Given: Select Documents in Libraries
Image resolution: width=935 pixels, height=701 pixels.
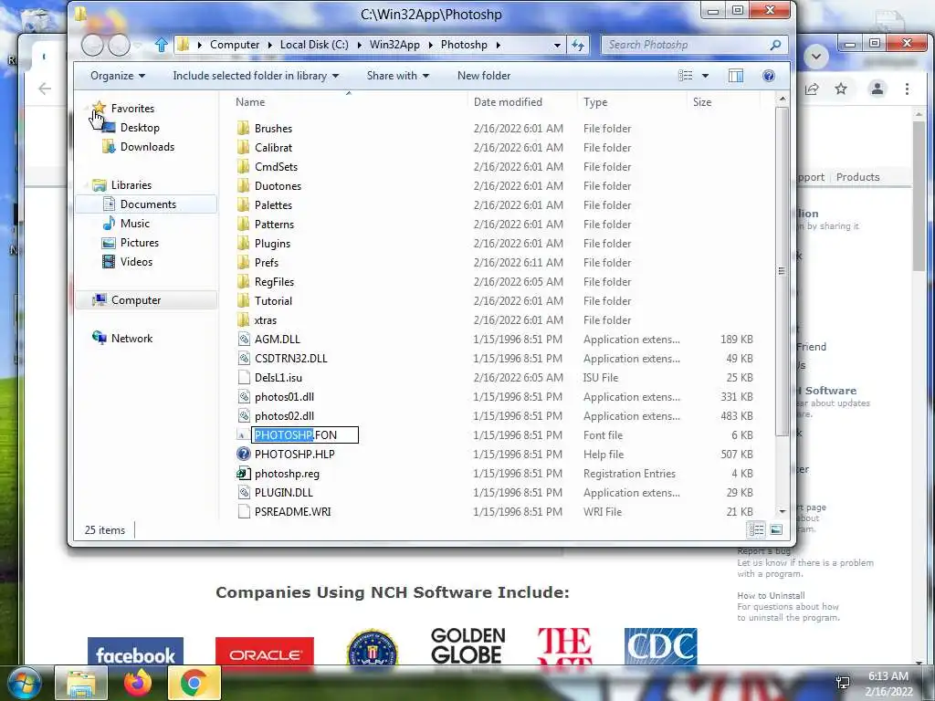Looking at the screenshot, I should pos(148,204).
